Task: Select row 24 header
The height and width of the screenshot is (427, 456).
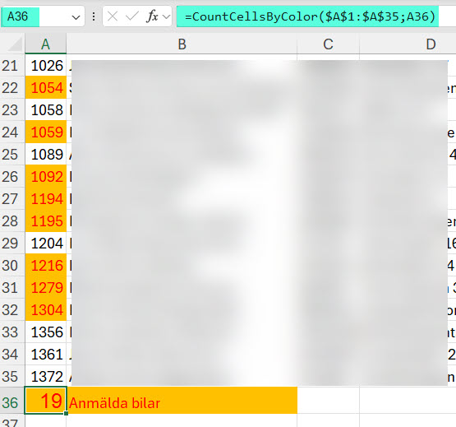Action: [x=12, y=132]
